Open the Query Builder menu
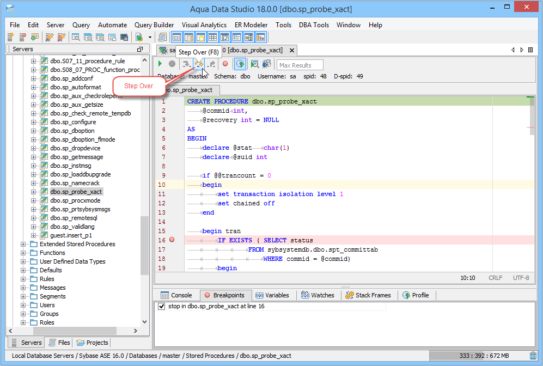 pyautogui.click(x=154, y=25)
